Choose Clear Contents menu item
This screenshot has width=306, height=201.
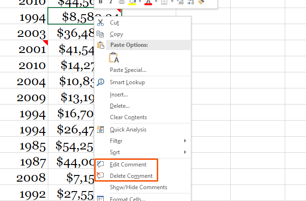point(128,117)
